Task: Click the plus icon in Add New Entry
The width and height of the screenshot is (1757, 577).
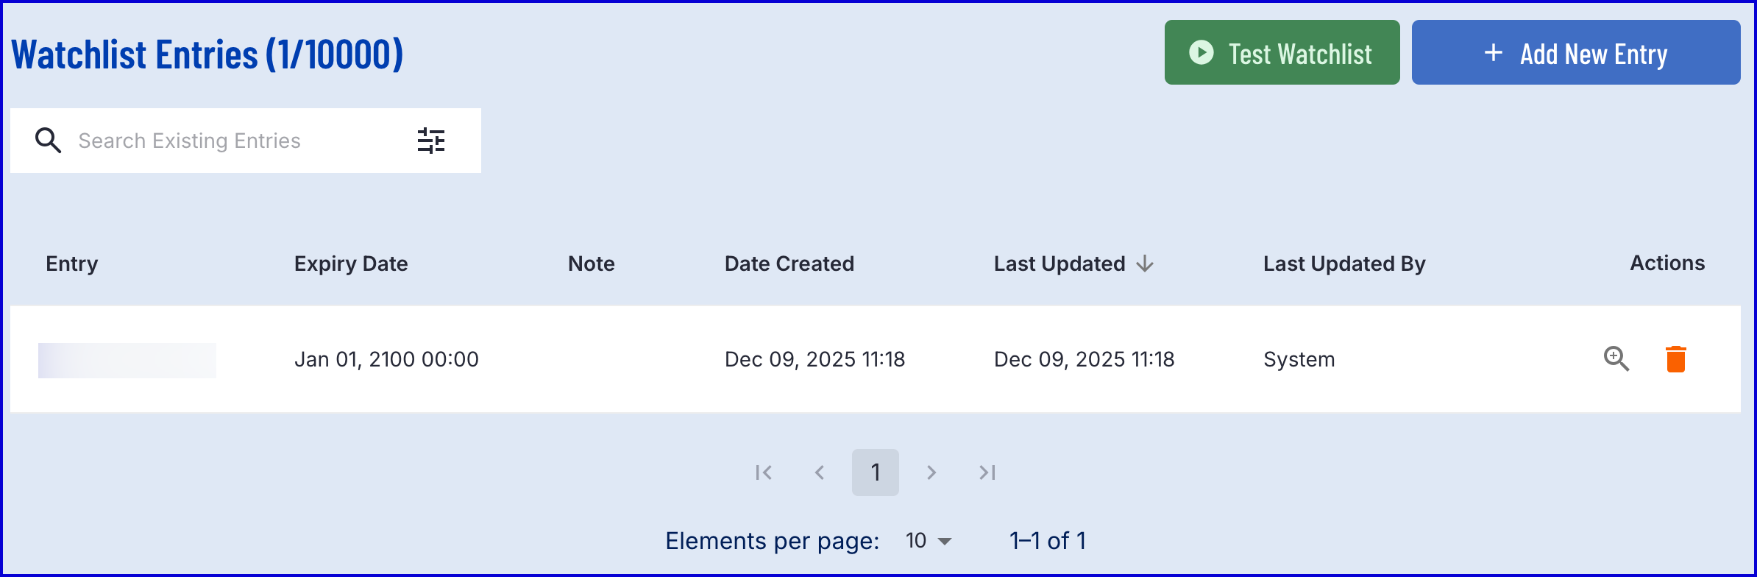Action: (x=1493, y=53)
